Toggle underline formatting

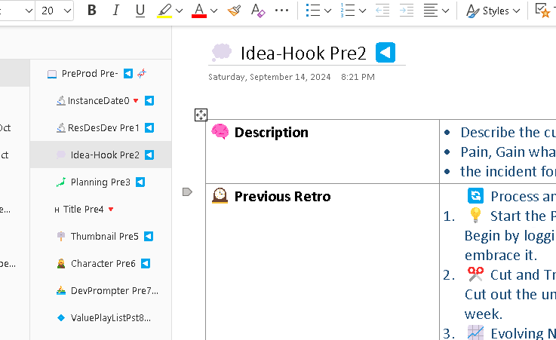140,11
